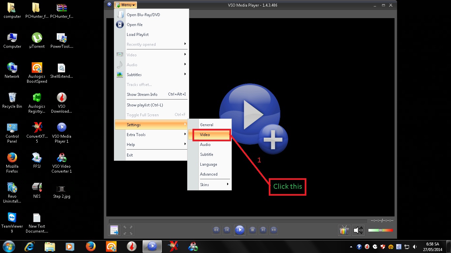Click the Windows Start button
Screen dimensions: 451x253
pos(9,246)
